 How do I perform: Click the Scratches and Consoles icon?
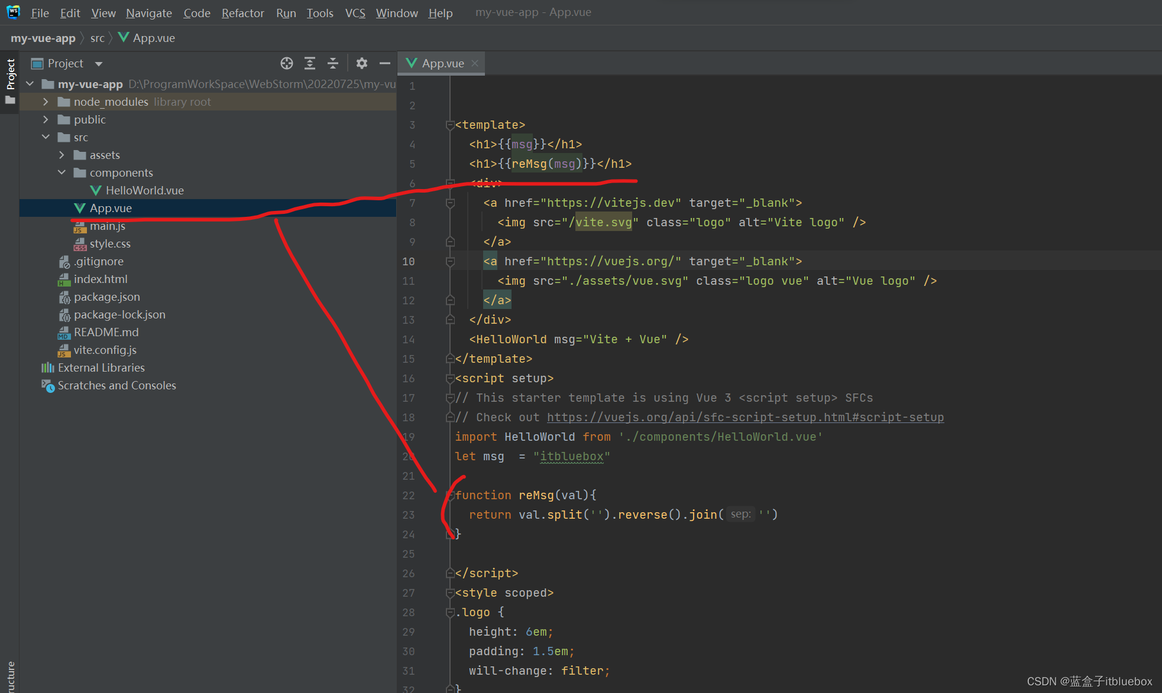[x=48, y=386]
